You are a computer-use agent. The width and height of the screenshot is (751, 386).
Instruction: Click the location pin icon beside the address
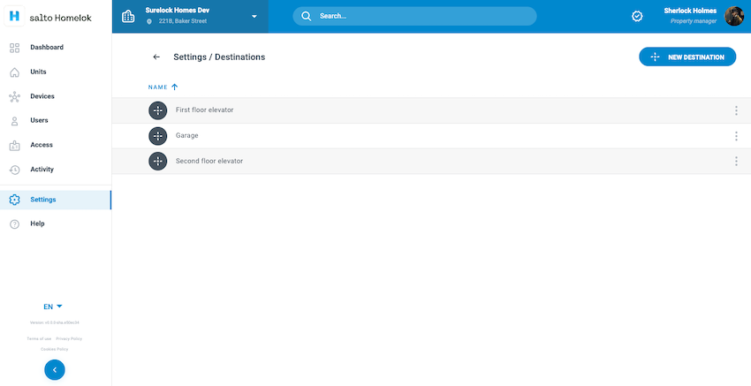pos(149,21)
